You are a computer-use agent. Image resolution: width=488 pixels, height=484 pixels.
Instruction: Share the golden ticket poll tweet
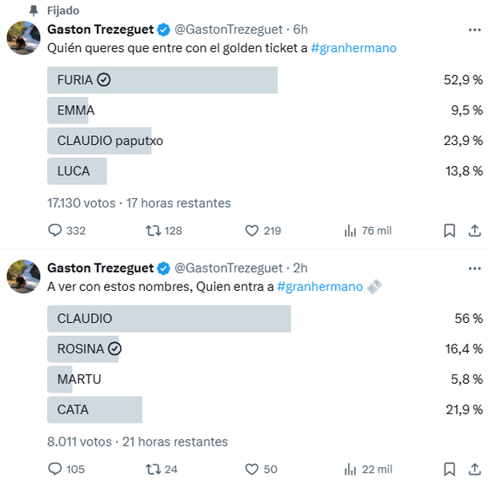[x=473, y=231]
